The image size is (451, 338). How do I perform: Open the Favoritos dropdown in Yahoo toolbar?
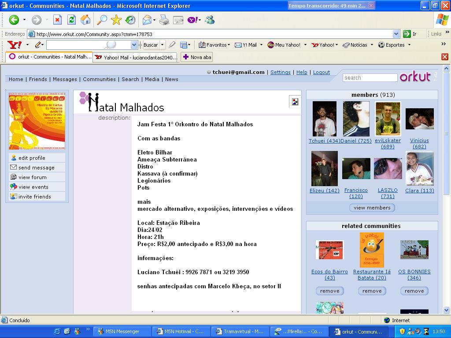click(214, 45)
